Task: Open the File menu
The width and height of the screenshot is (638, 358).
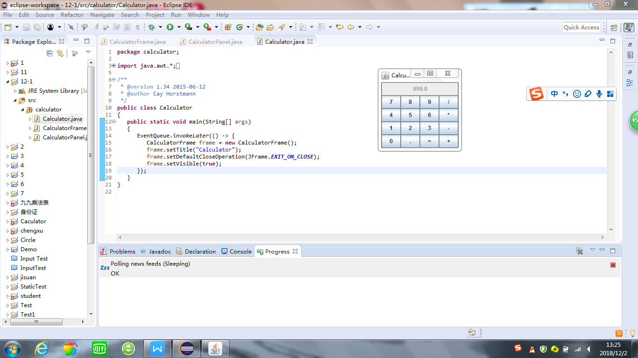Action: (7, 15)
